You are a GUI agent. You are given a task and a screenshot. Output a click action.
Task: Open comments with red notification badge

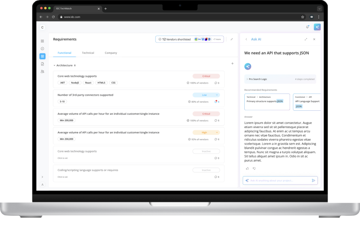216,102
